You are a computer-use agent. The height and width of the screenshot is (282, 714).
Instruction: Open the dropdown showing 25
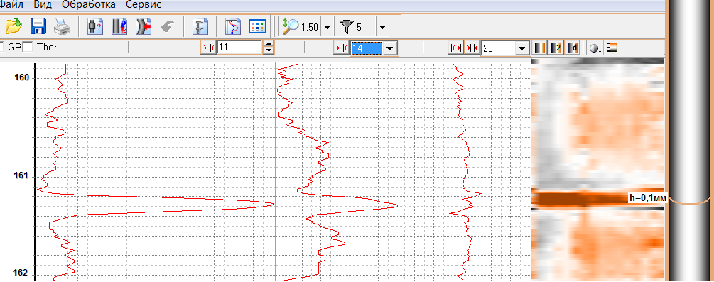pyautogui.click(x=522, y=48)
